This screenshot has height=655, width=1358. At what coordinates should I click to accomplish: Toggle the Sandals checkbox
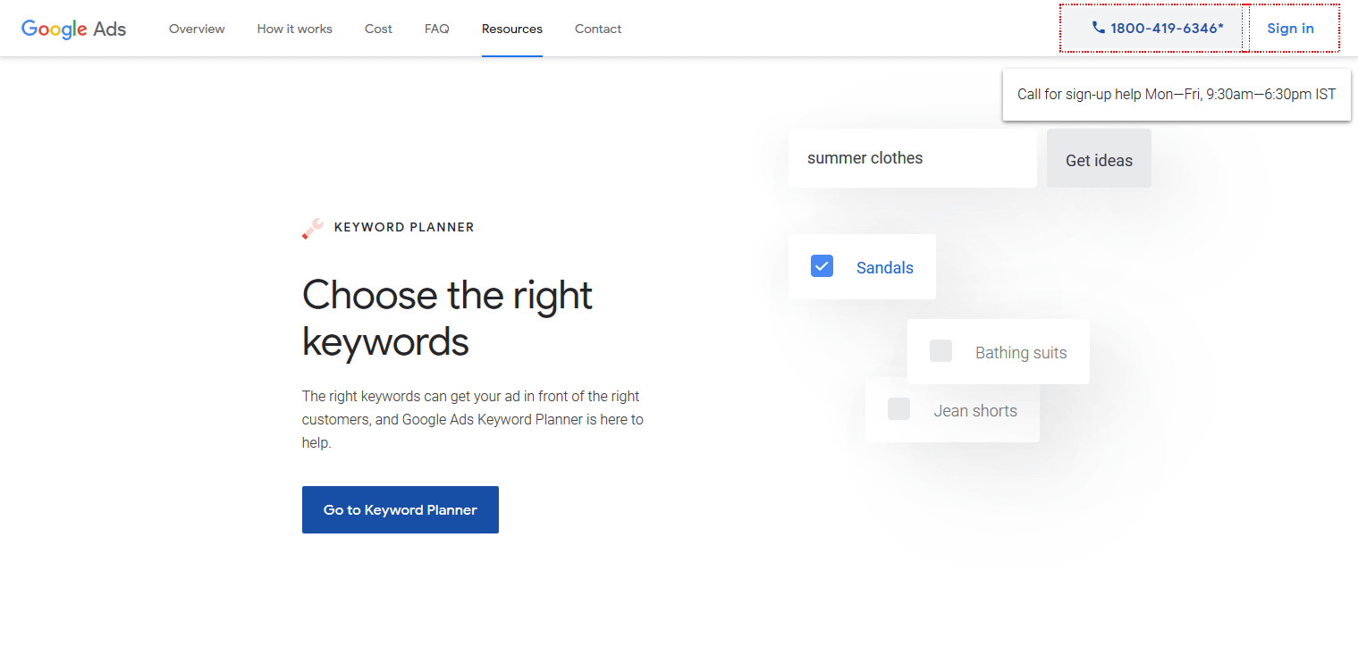822,266
